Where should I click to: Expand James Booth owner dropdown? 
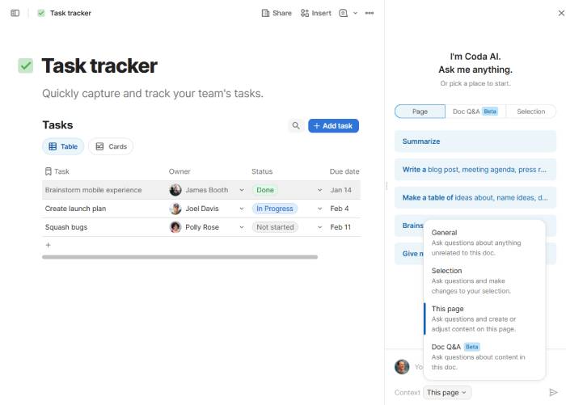coord(242,190)
